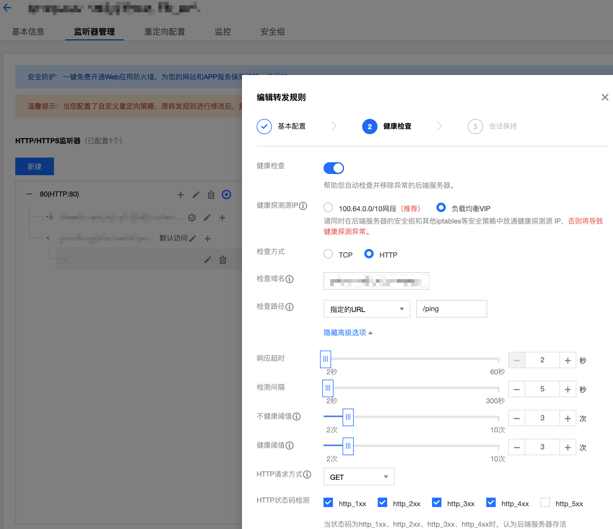Collapse advanced options section
Image resolution: width=613 pixels, height=529 pixels.
348,333
